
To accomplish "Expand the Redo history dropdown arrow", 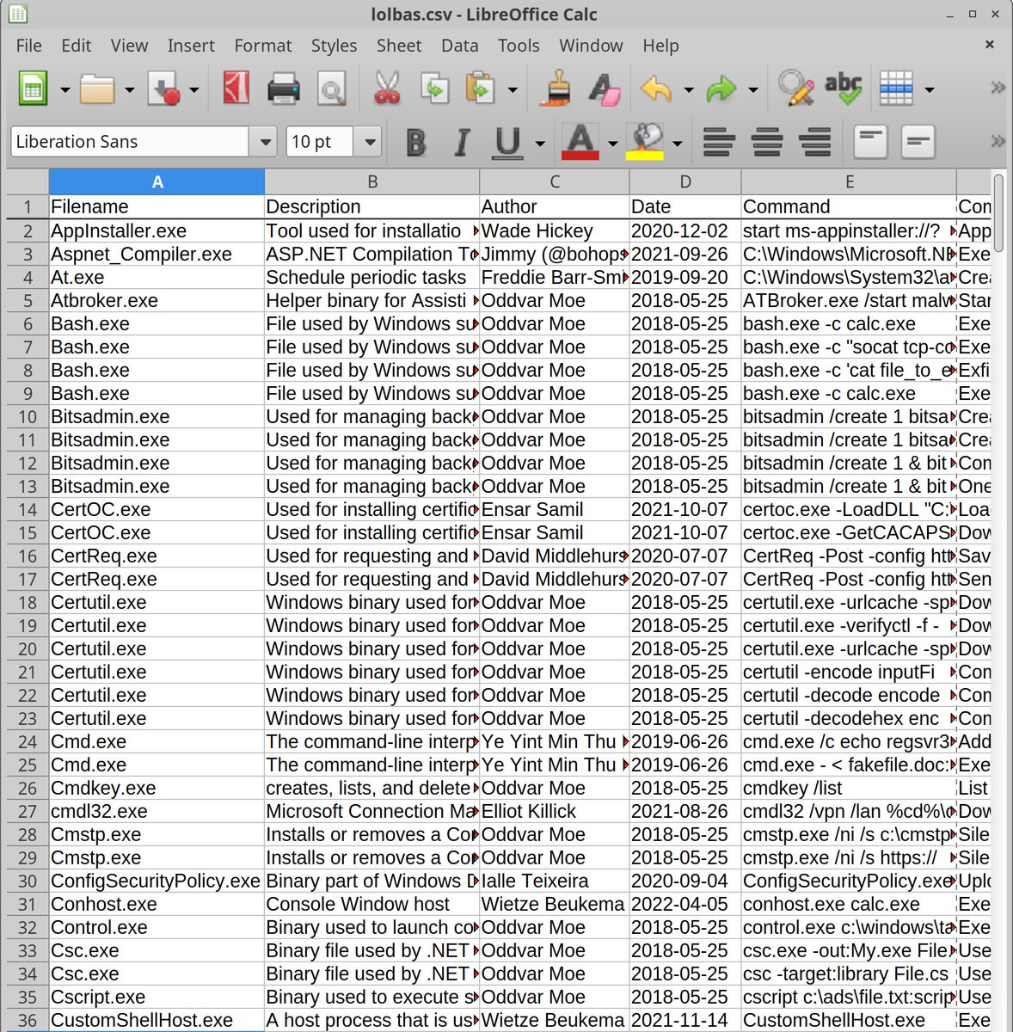I will pos(752,89).
